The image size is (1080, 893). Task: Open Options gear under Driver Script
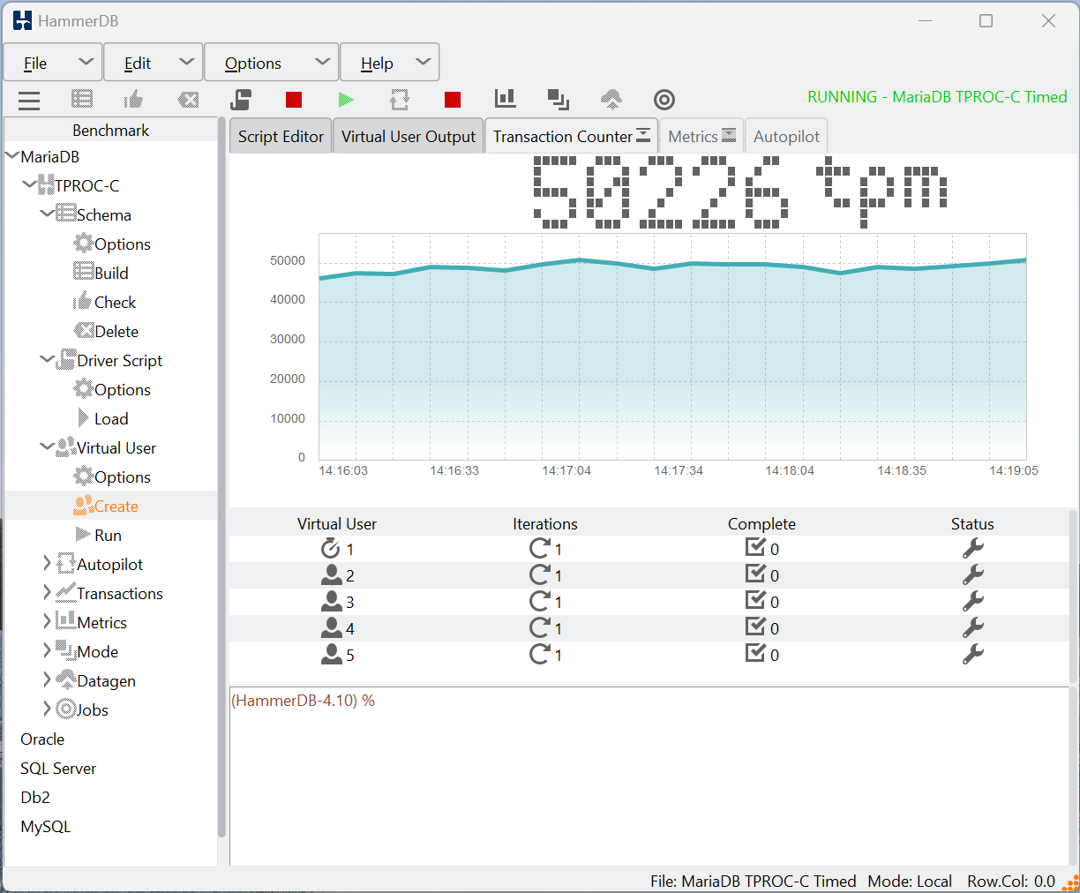[x=83, y=389]
